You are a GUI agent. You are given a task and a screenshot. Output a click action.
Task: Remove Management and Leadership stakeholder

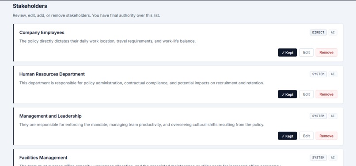(x=326, y=136)
